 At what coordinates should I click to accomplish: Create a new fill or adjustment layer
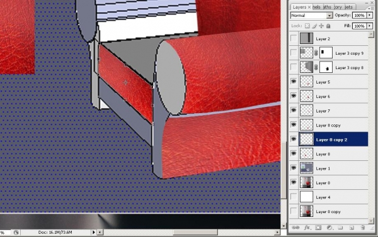(x=329, y=228)
